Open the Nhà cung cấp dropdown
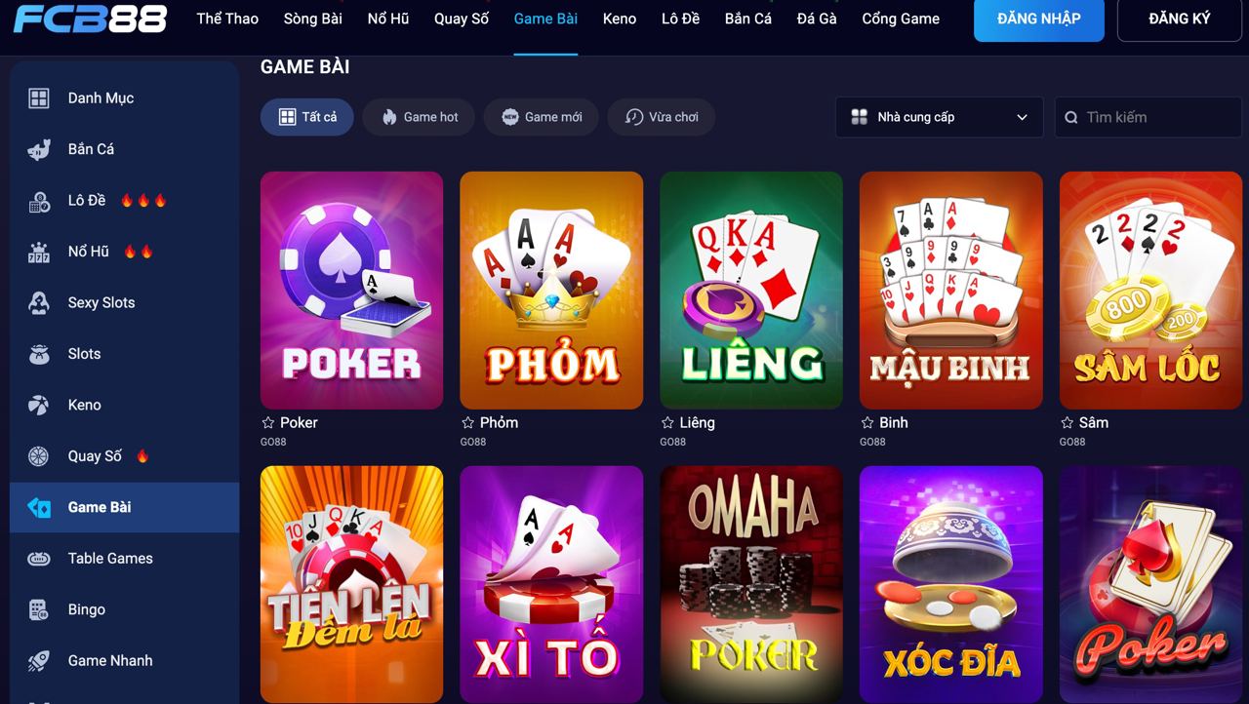 pyautogui.click(x=940, y=117)
